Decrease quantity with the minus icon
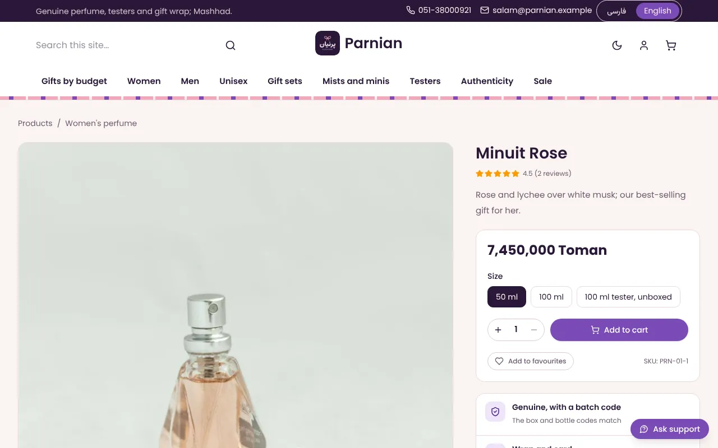The width and height of the screenshot is (718, 448). (534, 330)
